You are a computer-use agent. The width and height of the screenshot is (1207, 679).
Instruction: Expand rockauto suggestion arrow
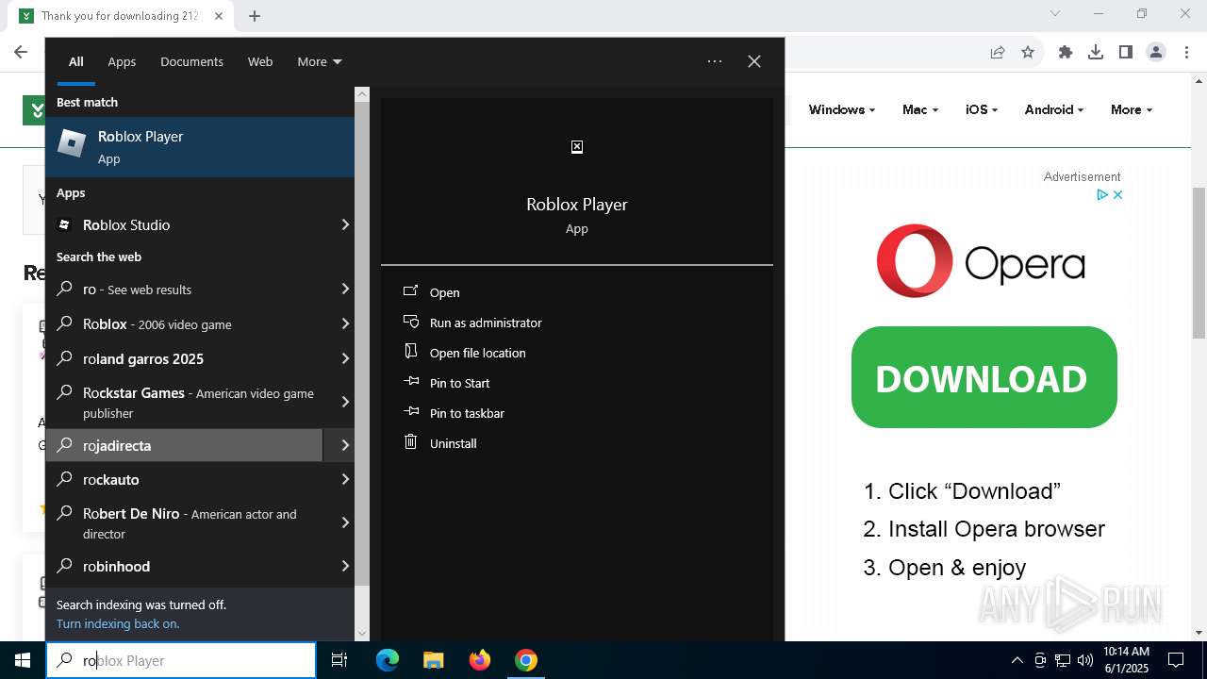[x=345, y=479]
